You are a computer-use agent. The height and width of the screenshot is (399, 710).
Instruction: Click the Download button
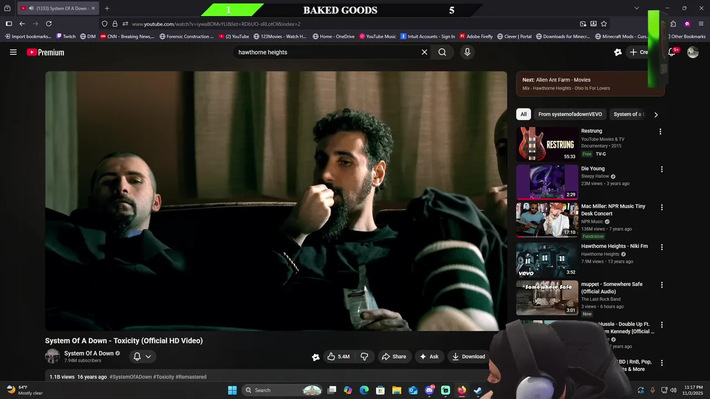click(469, 356)
